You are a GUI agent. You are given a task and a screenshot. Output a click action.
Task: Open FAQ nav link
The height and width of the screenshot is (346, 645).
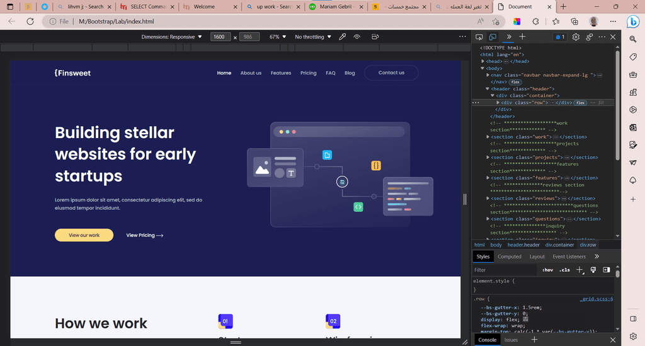coord(331,73)
